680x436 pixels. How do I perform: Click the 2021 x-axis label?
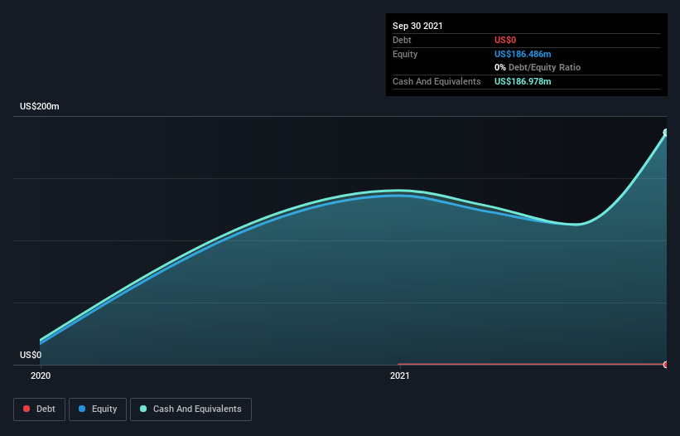click(400, 375)
